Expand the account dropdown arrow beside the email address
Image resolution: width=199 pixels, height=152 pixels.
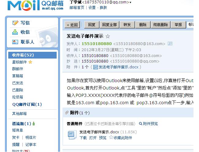(130, 2)
